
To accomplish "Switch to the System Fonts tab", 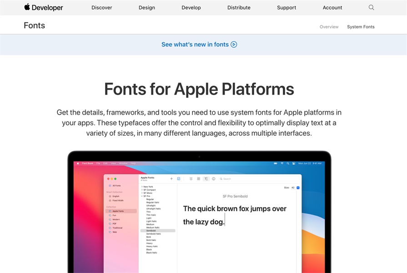I will [x=361, y=27].
